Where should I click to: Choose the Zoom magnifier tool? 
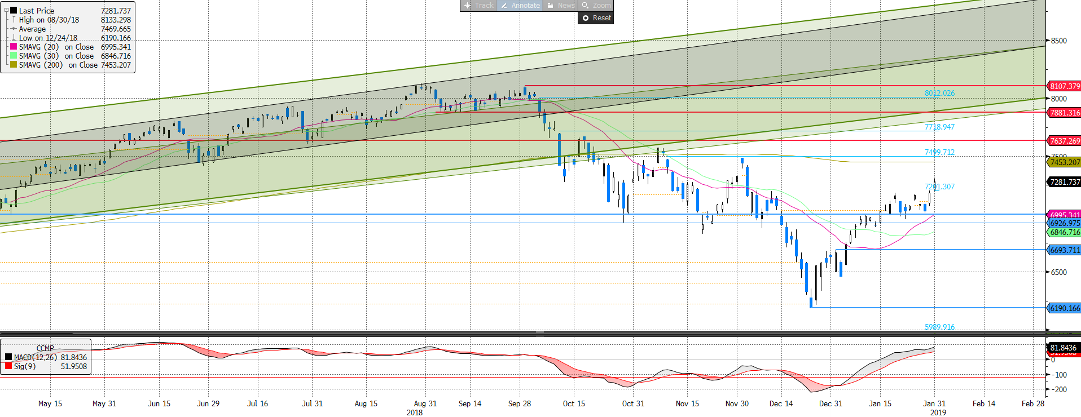(596, 6)
